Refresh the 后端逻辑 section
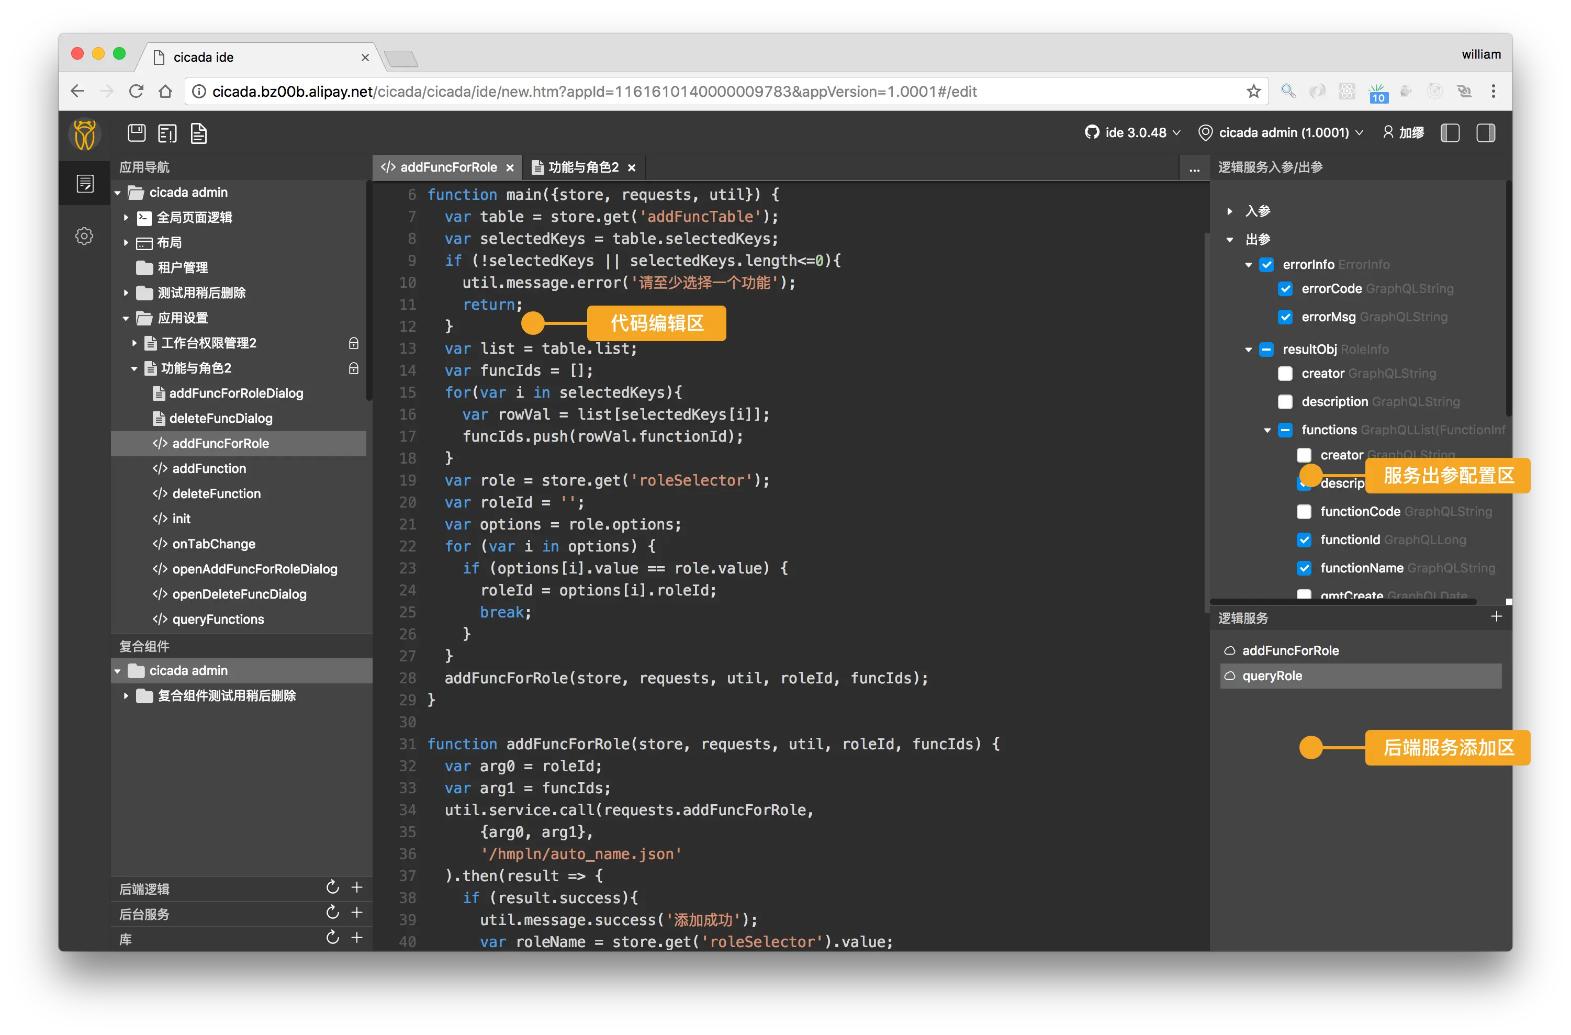Image resolution: width=1571 pixels, height=1035 pixels. tap(333, 888)
